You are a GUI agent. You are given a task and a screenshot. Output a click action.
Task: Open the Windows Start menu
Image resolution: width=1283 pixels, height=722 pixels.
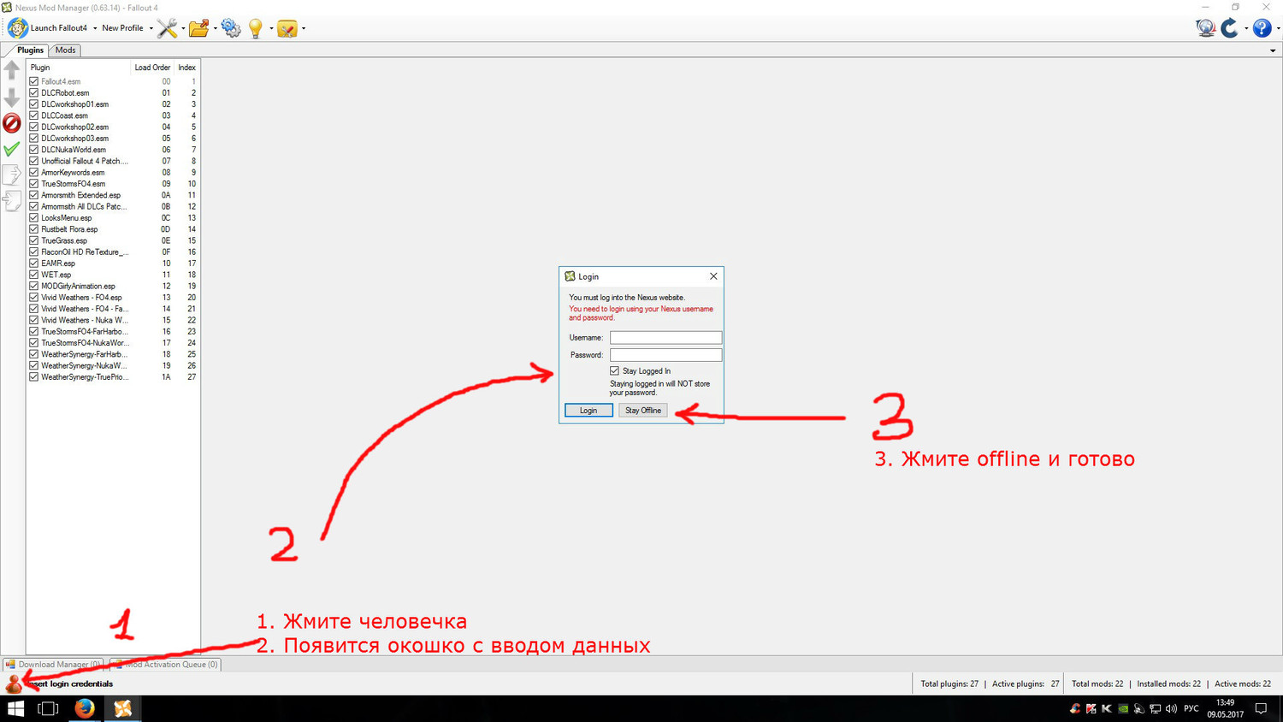click(x=15, y=708)
